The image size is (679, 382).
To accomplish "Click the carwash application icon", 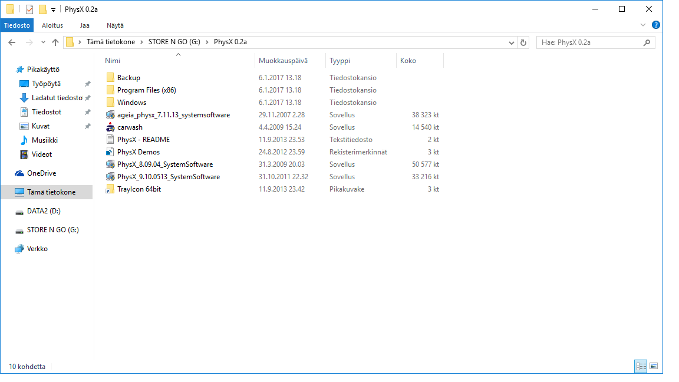I will pos(110,127).
